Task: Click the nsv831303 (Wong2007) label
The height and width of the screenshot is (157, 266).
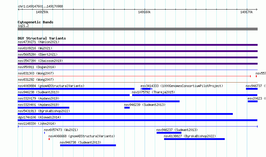Action: (x=36, y=73)
